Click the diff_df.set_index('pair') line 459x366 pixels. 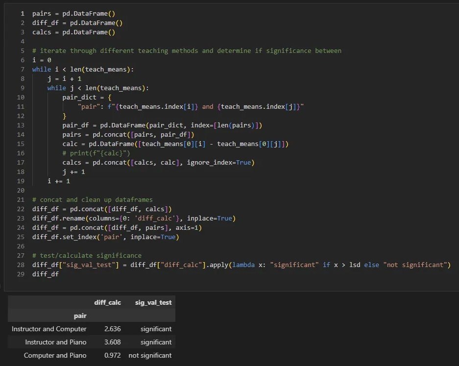(x=105, y=237)
